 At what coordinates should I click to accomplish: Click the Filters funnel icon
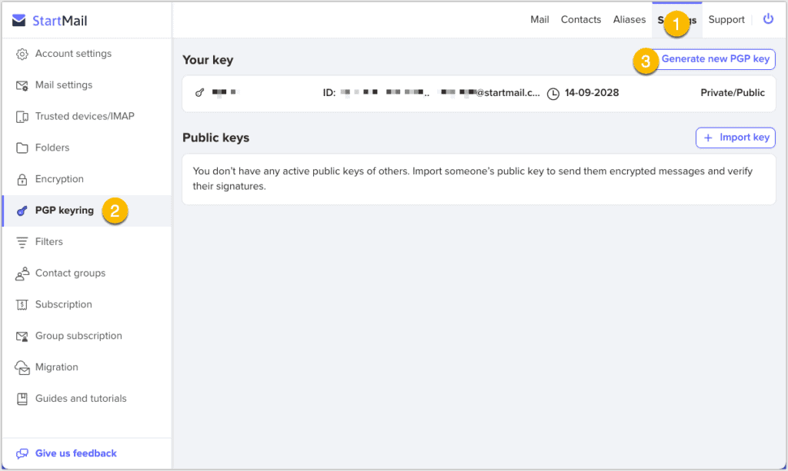point(22,242)
